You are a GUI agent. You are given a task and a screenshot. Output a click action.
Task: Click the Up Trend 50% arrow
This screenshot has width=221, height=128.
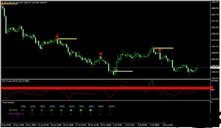[61, 110]
